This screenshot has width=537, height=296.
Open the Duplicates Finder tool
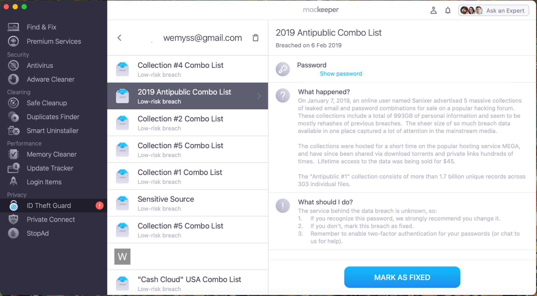tap(53, 117)
